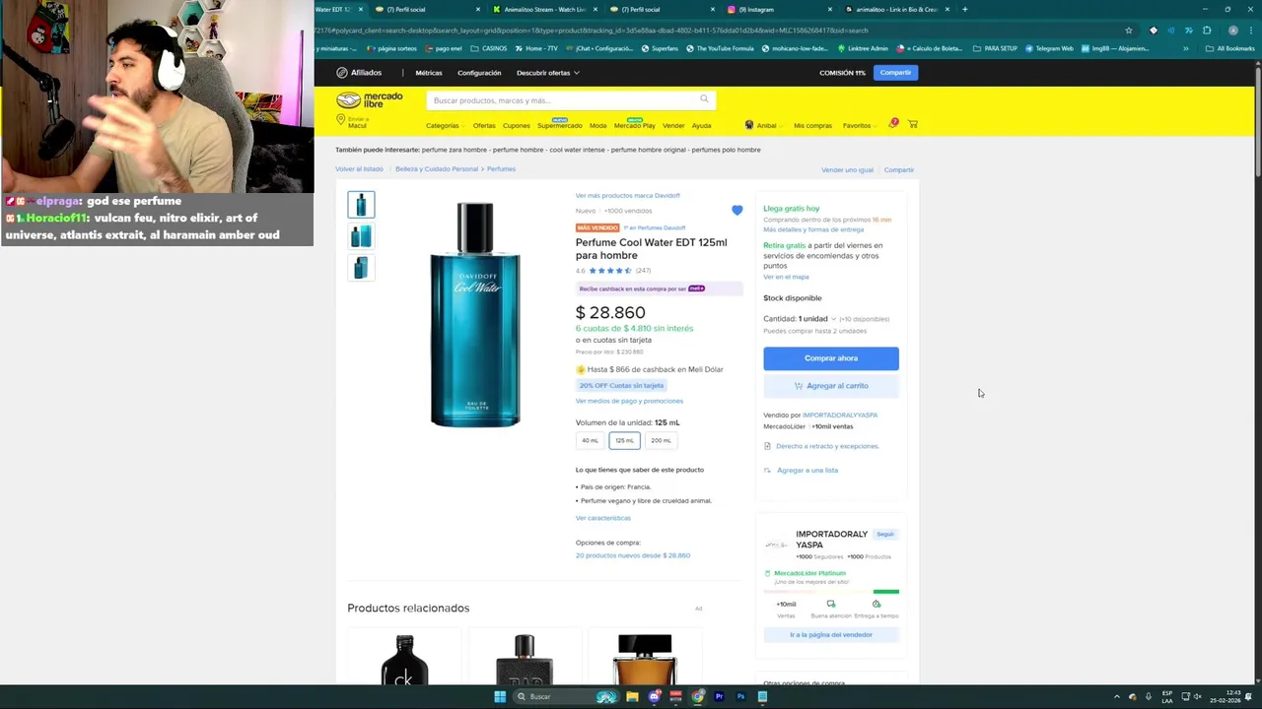Expand hidden bookmarks overflow chevron

(x=1185, y=48)
